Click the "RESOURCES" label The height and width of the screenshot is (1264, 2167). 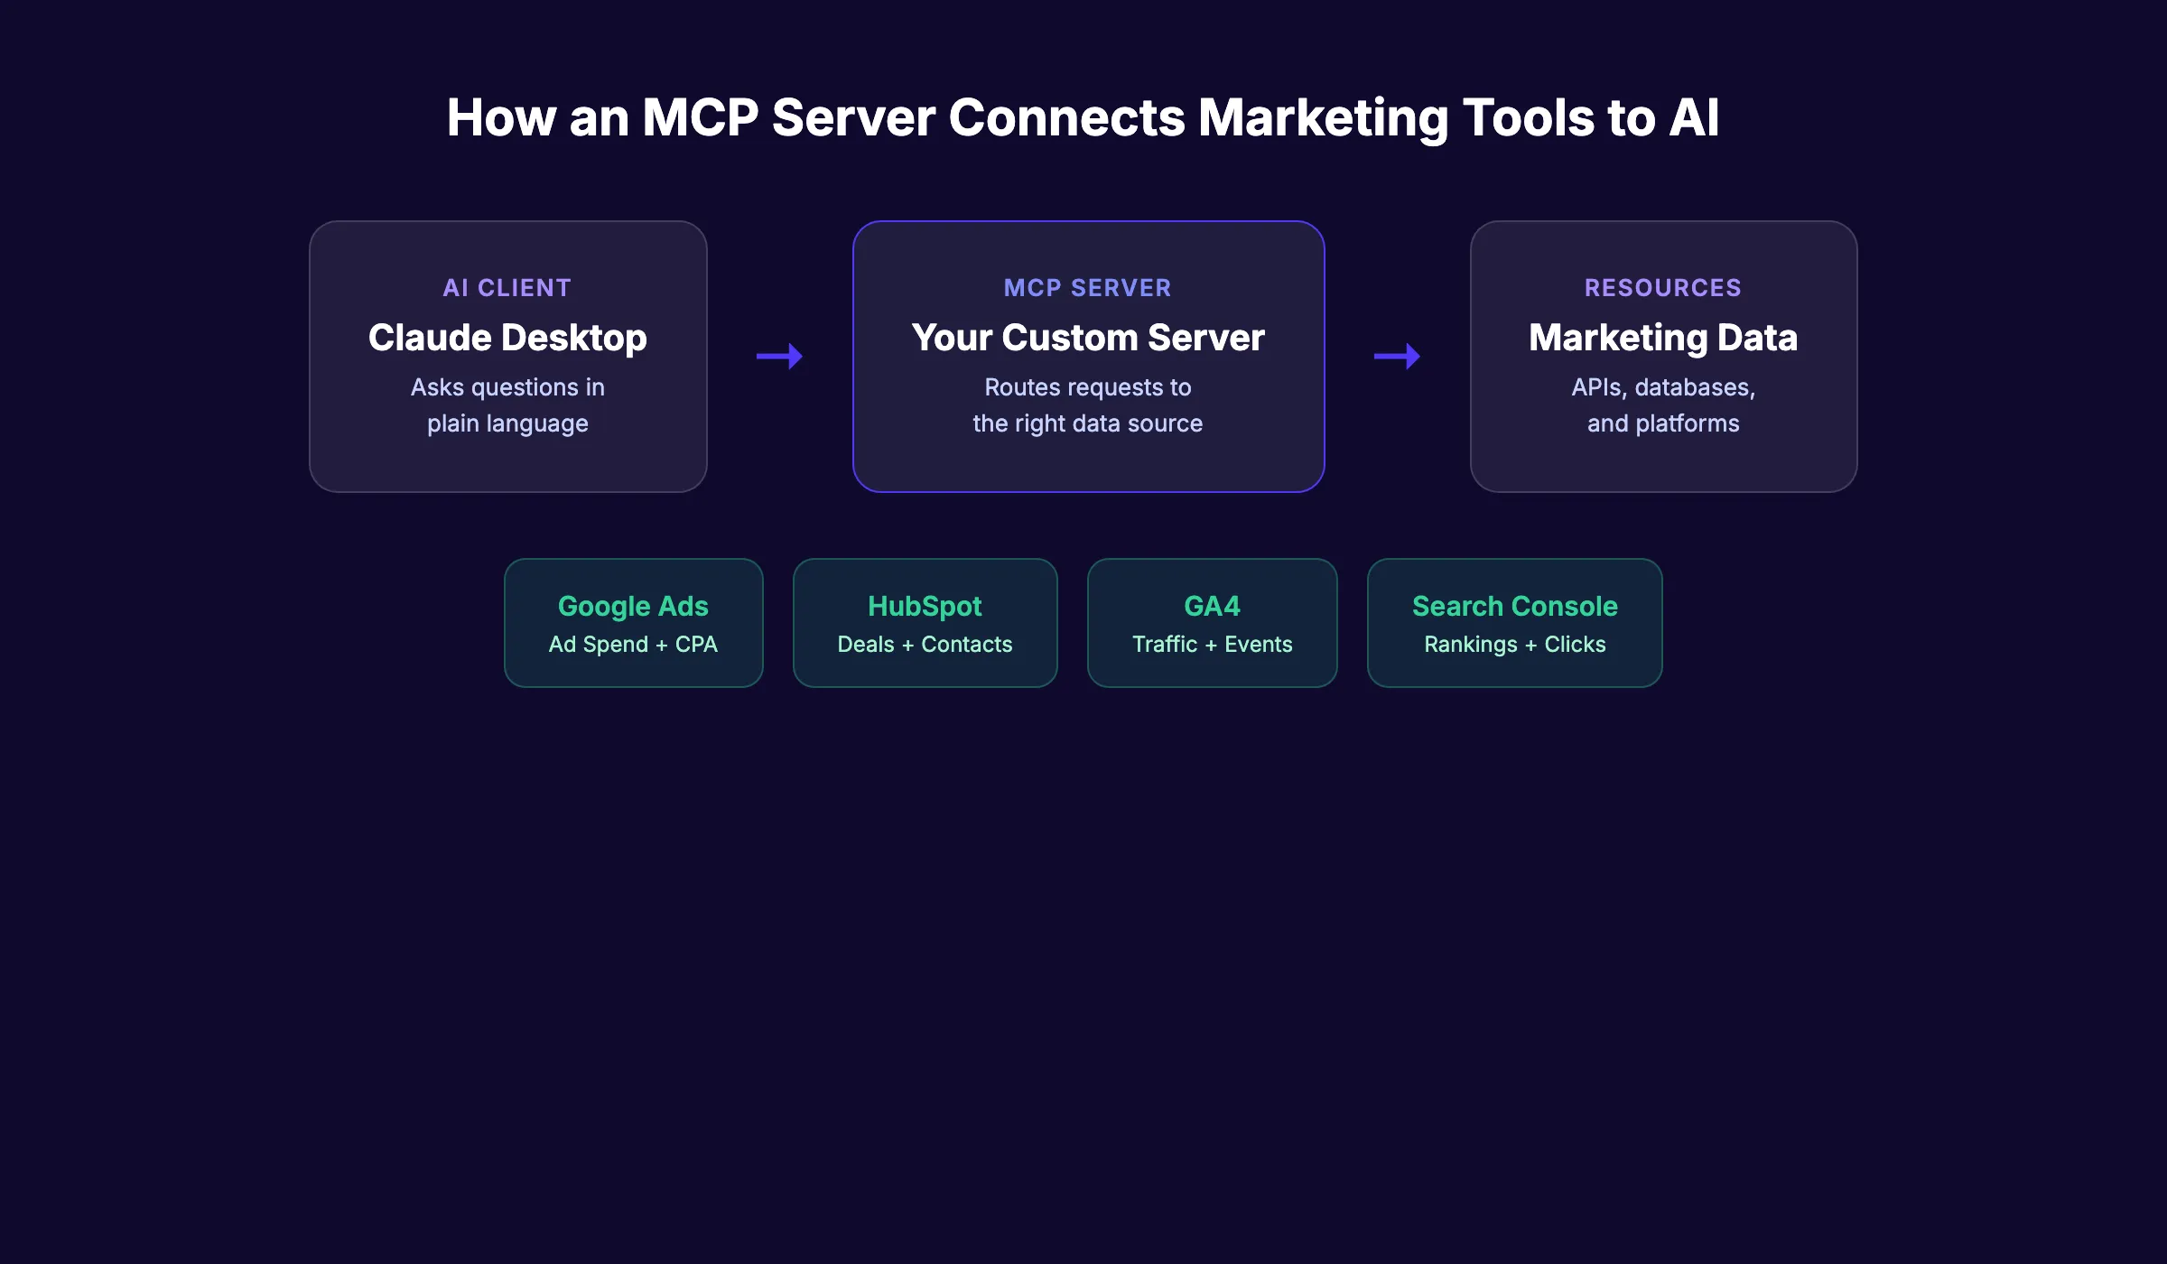point(1663,288)
